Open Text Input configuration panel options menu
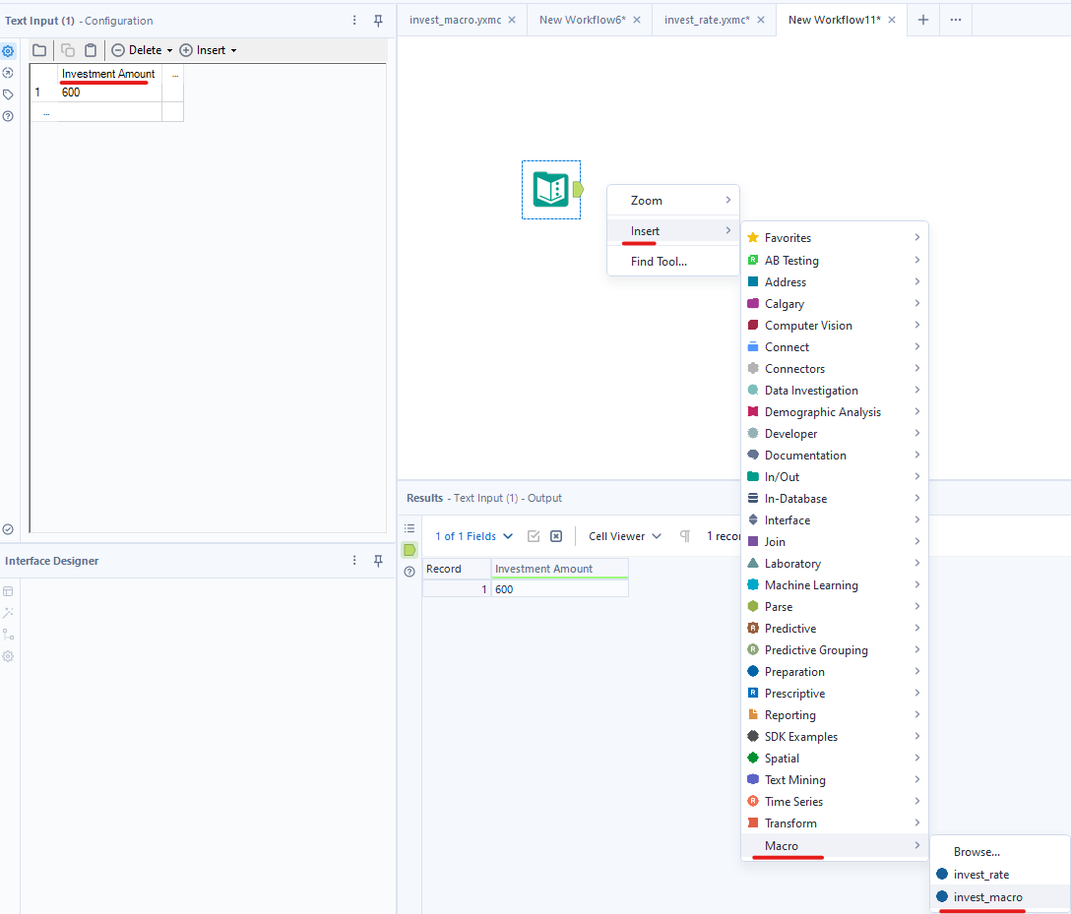1071x914 pixels. coord(354,21)
